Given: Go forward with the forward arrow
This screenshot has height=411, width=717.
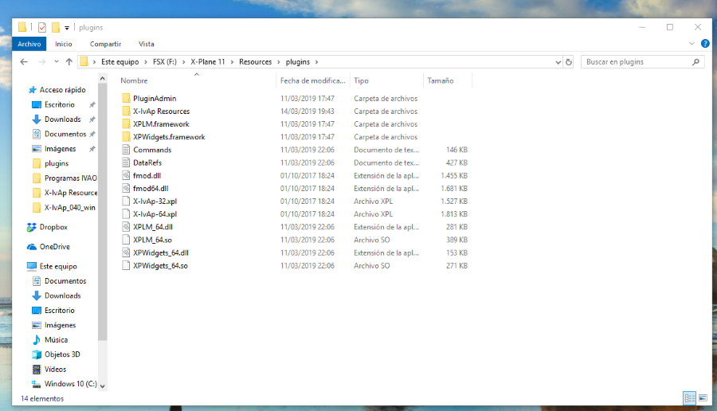Looking at the screenshot, I should 41,61.
